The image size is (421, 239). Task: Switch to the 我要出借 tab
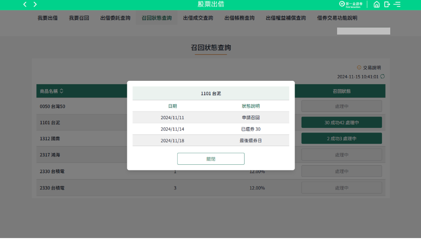point(48,18)
